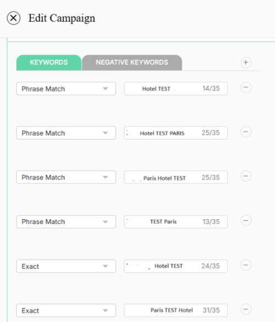Viewport: 275px width, 322px height.
Task: Remove the 'Hotel TEST' 24/35 exact keyword
Action: coord(246,265)
